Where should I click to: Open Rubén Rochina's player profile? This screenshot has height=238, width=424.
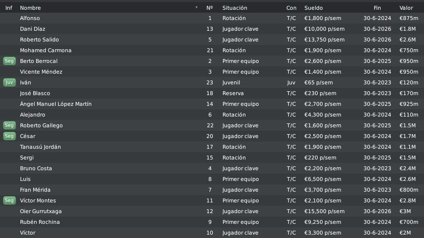click(40, 222)
